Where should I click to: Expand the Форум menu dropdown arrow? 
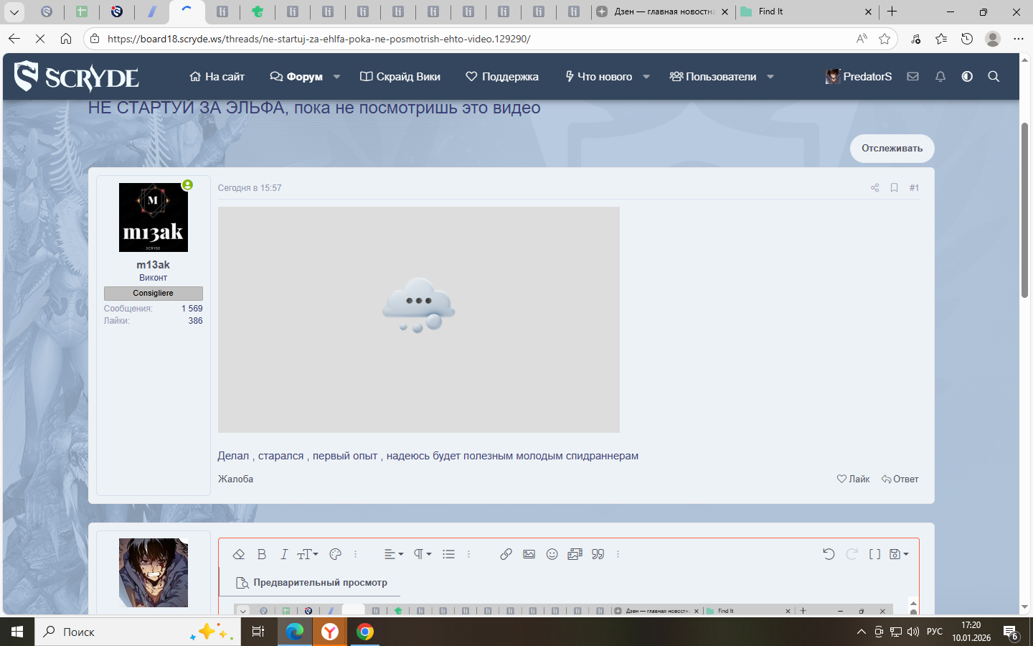(x=337, y=77)
